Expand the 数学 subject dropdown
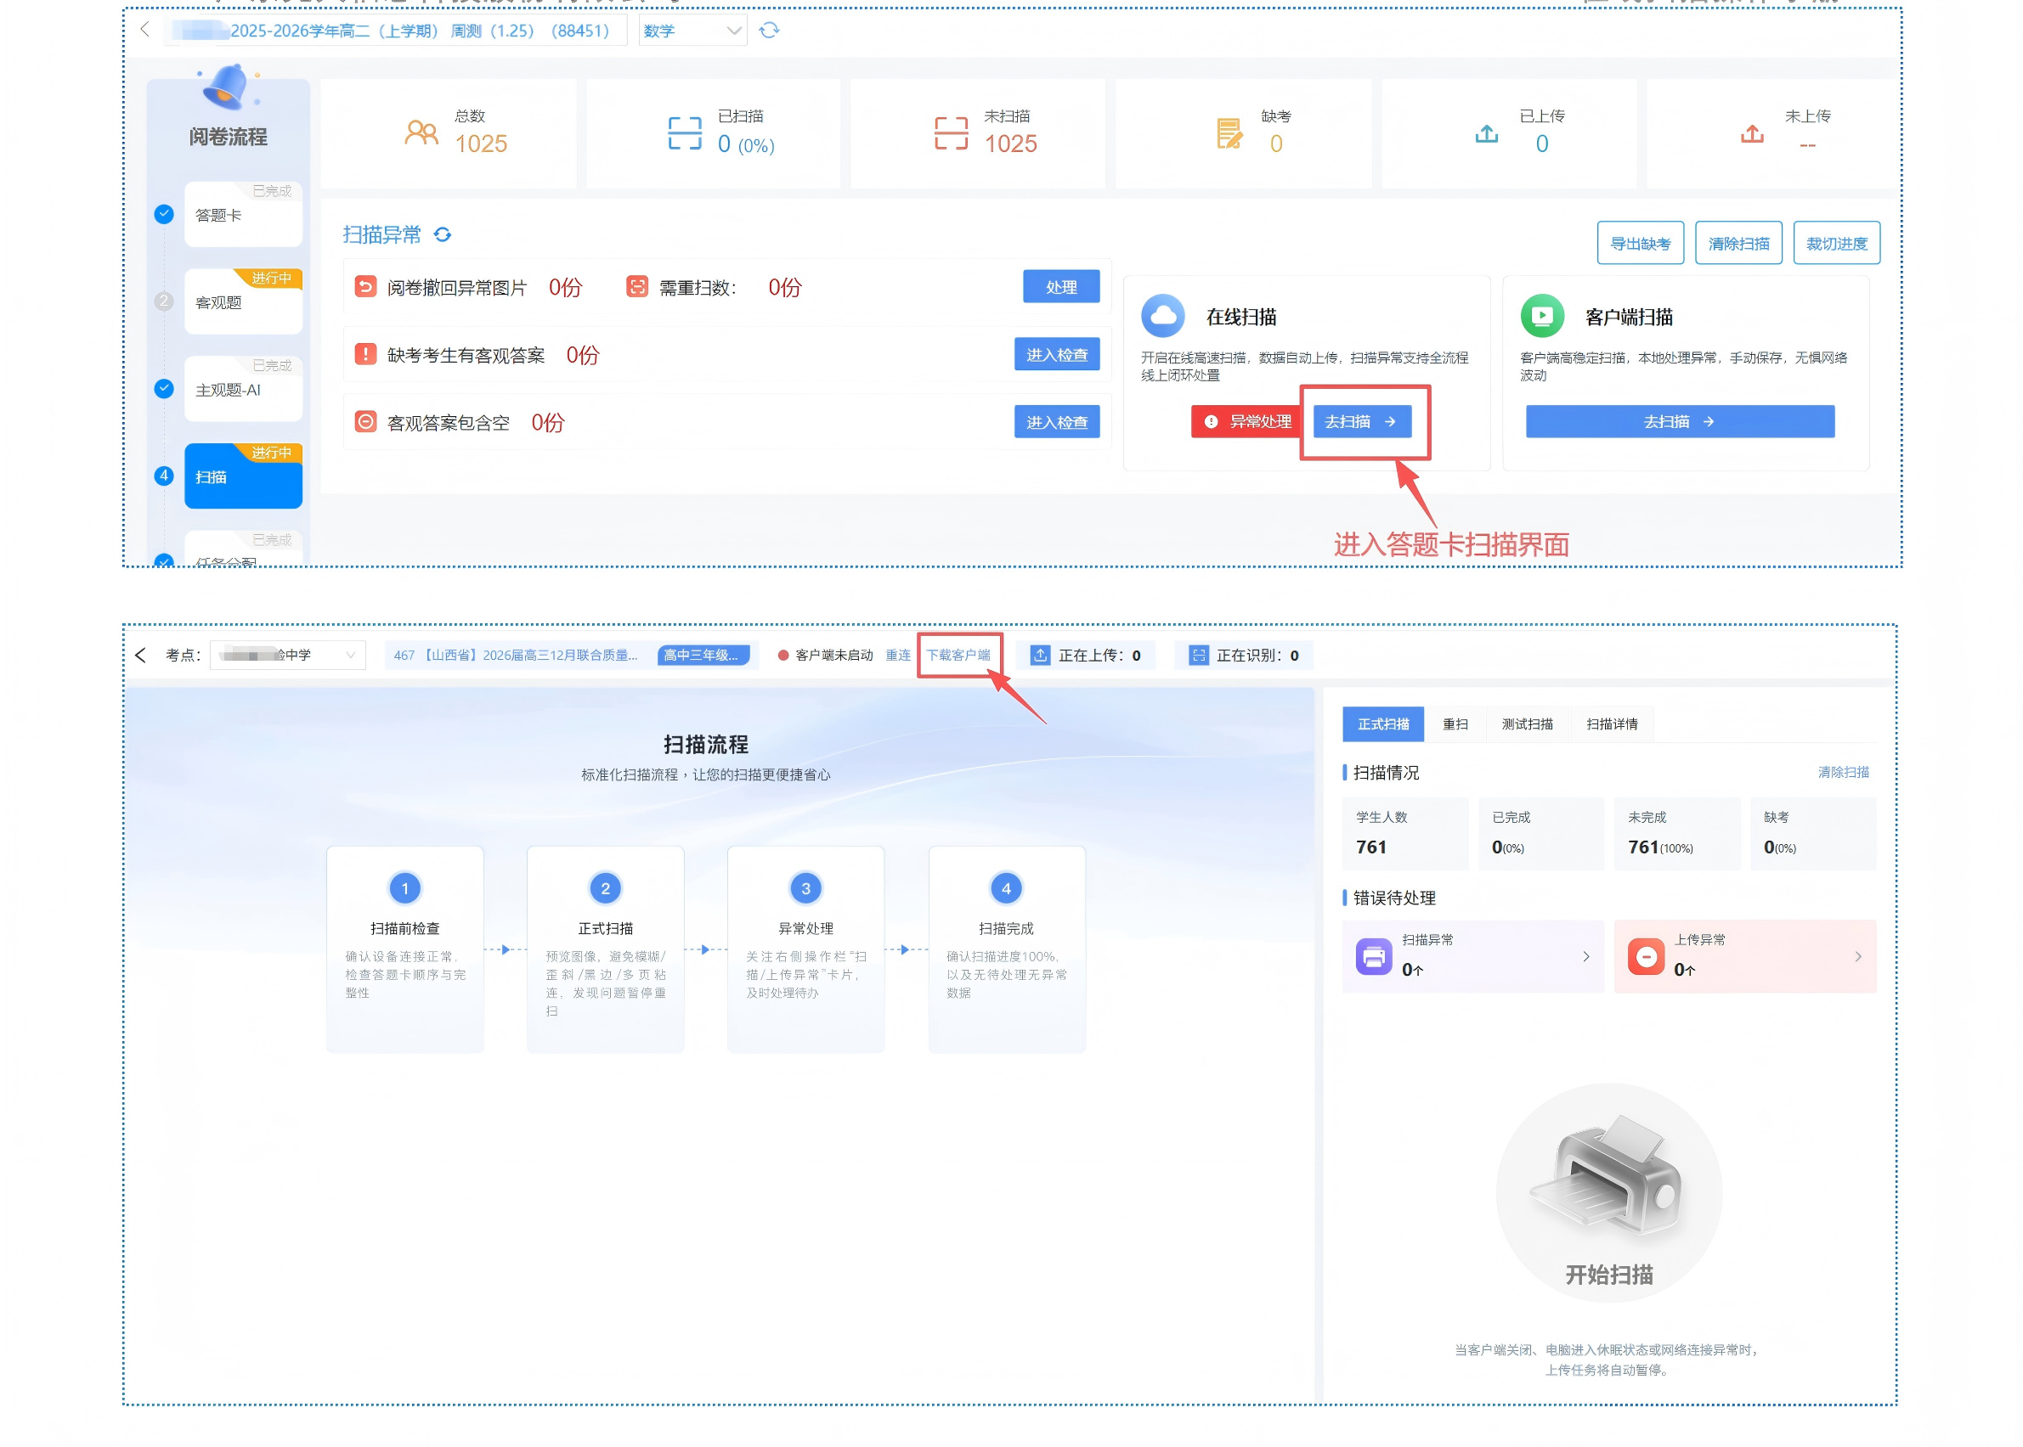 [x=692, y=31]
